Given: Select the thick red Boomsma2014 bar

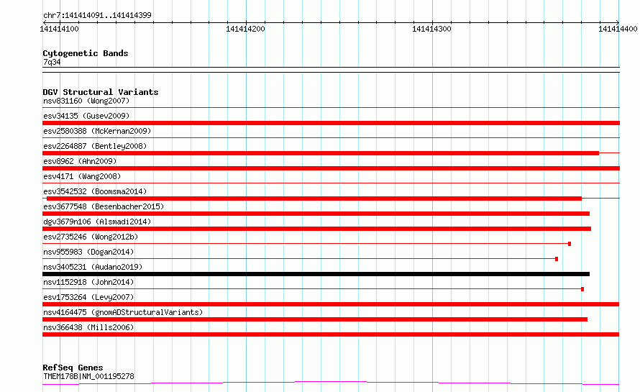Looking at the screenshot, I should [314, 199].
